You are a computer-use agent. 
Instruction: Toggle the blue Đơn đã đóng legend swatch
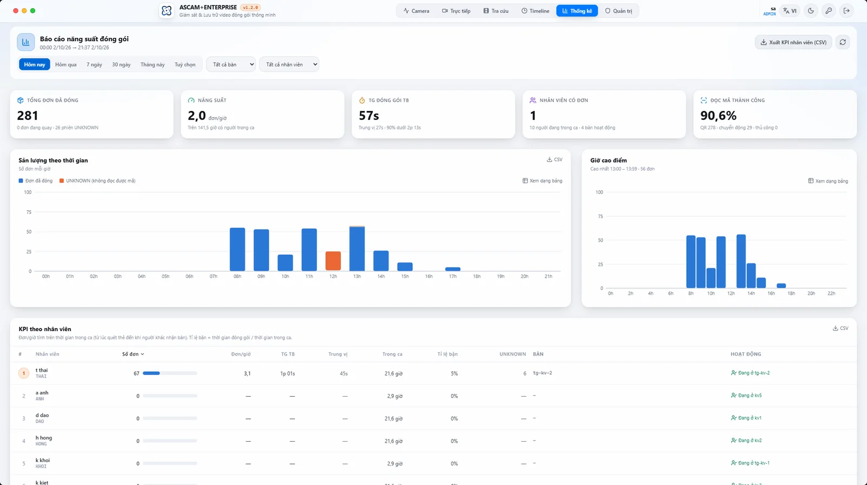[x=21, y=181]
